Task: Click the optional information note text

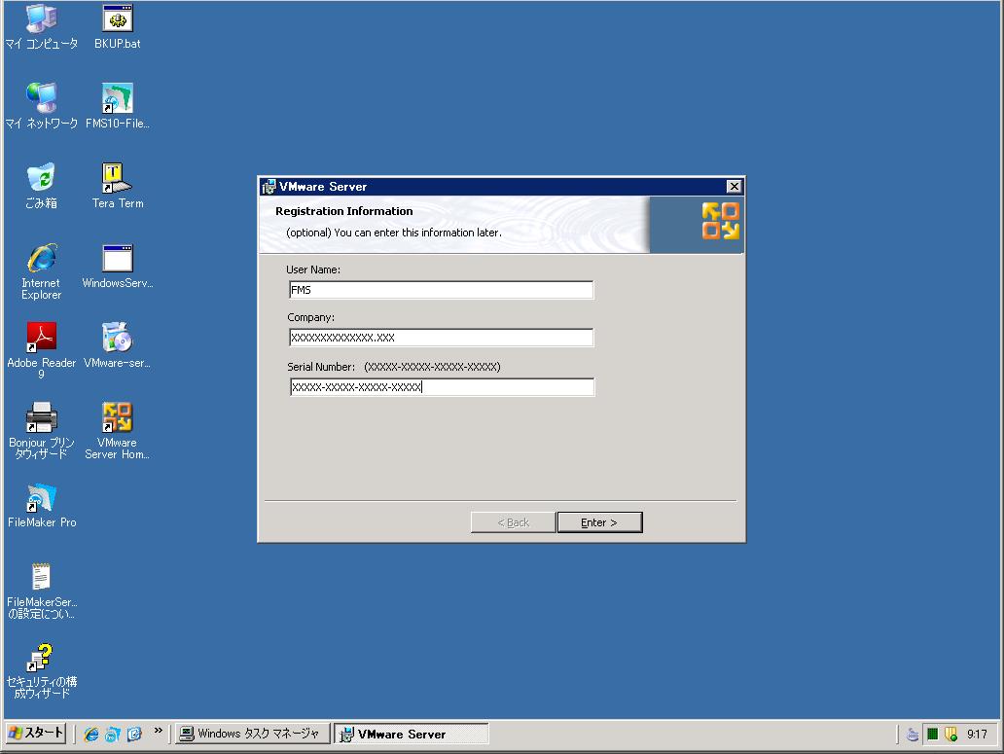Action: tap(394, 233)
